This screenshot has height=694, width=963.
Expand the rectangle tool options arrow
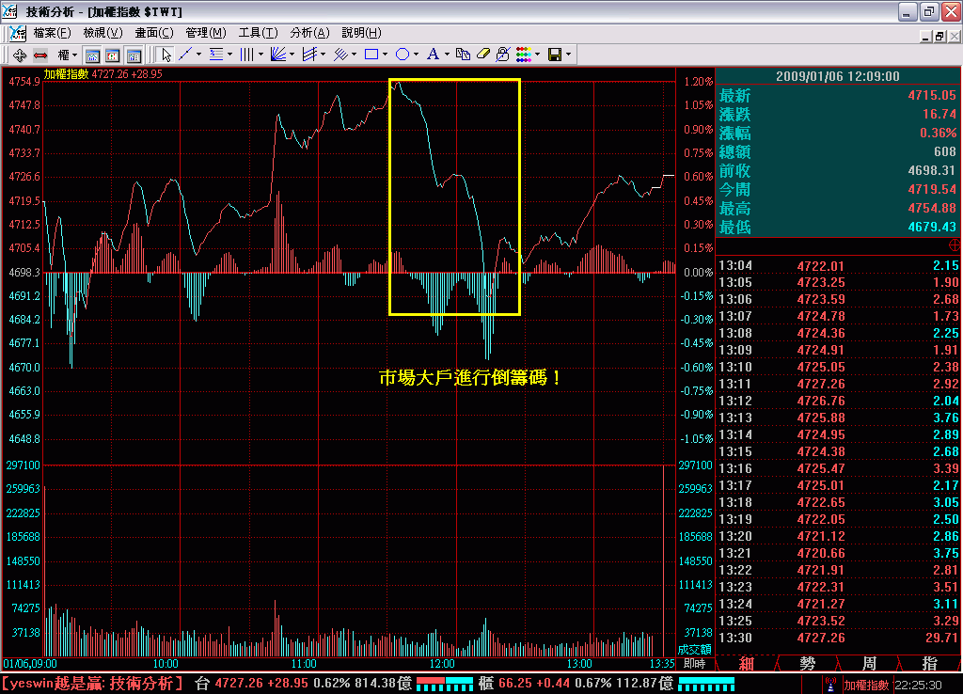pos(385,55)
